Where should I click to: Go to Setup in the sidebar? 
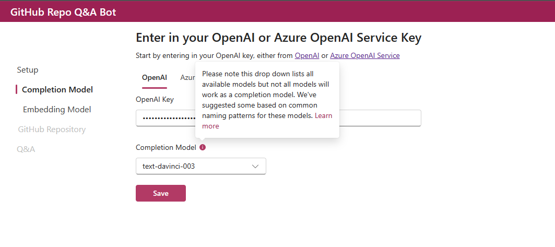28,69
